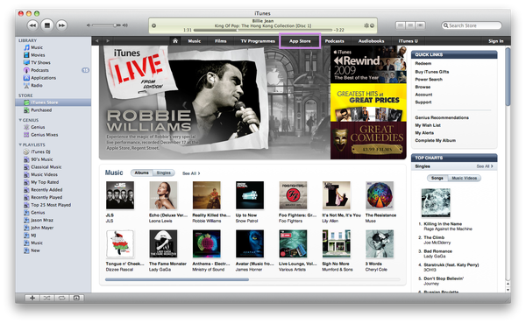This screenshot has height=324, width=526.
Task: Open the TV Programmes store tab
Action: click(x=258, y=41)
